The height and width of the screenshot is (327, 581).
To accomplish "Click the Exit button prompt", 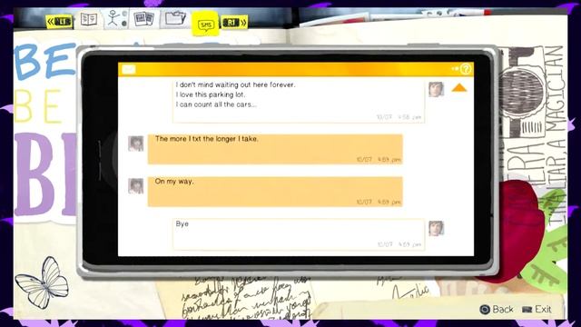I will [x=537, y=309].
